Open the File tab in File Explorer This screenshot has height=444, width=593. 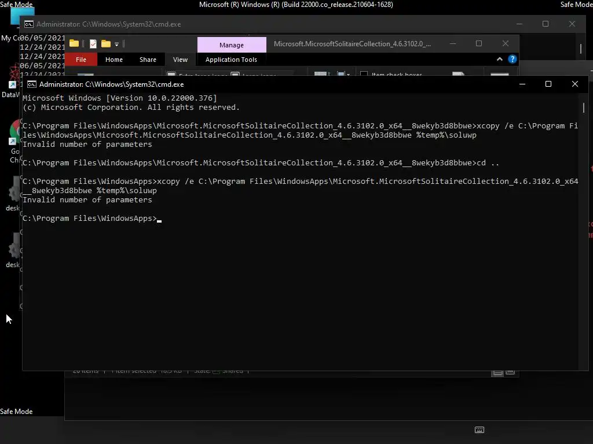click(x=81, y=60)
